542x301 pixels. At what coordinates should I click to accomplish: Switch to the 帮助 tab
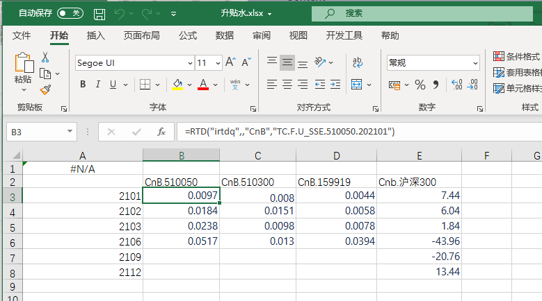pos(390,35)
